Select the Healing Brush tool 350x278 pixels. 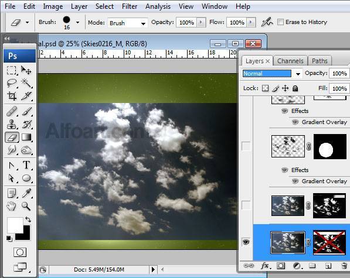12,111
